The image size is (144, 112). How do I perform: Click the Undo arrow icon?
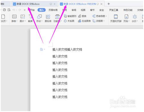click(14, 10)
